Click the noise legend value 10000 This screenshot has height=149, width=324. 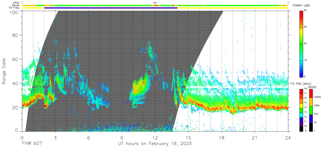coord(317,97)
